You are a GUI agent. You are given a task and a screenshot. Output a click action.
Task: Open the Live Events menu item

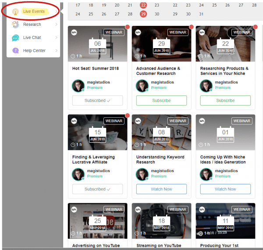(x=33, y=11)
